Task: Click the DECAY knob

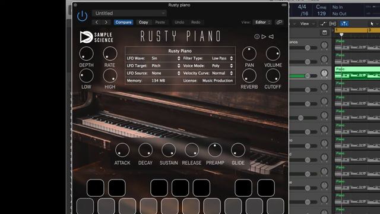Action: (x=145, y=150)
